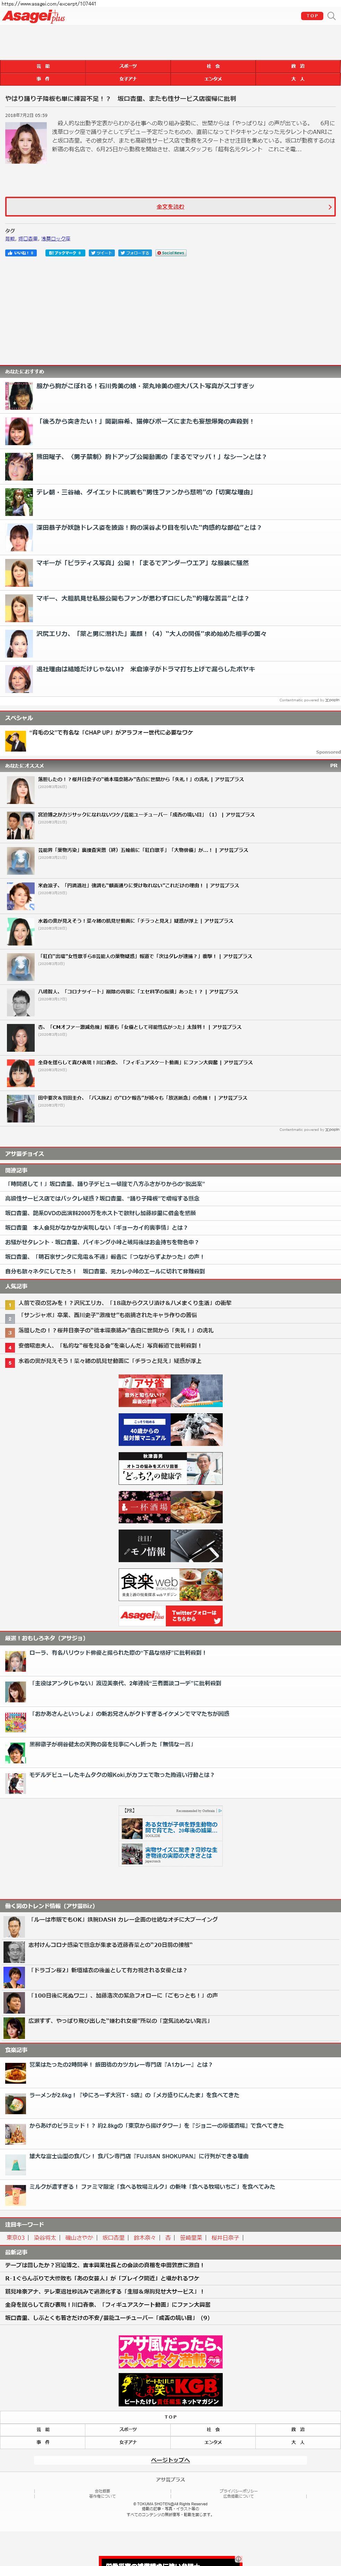Open article テレ朝・三谷紘 ダイエットに挑戦
341x2566 pixels.
[x=145, y=492]
